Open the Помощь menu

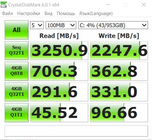tap(66, 13)
